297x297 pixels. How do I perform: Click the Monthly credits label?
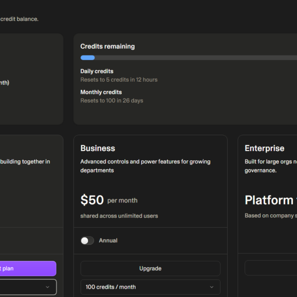pos(101,92)
